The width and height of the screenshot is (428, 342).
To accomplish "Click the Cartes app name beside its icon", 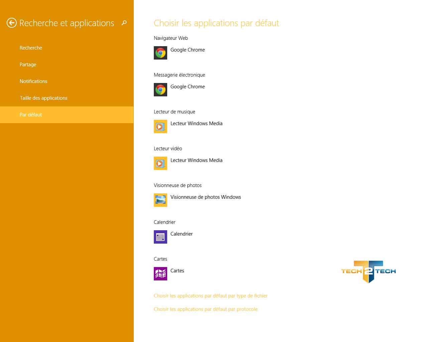I will coord(177,271).
